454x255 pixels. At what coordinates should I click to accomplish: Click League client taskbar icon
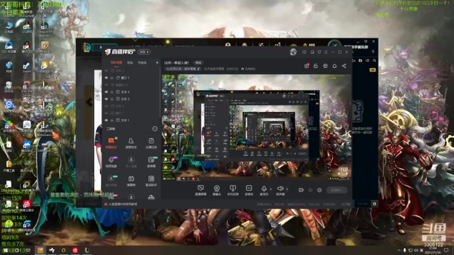pyautogui.click(x=87, y=250)
